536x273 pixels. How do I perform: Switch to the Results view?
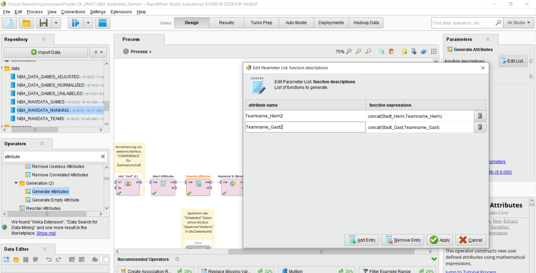[226, 23]
